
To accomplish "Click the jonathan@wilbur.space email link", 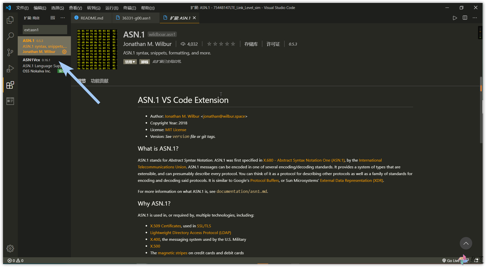I will [224, 116].
